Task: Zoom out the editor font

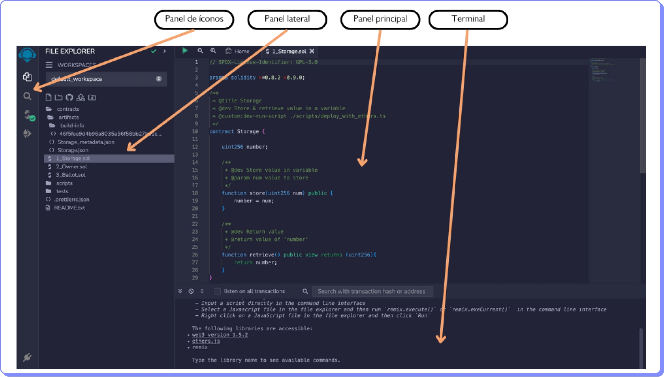Action: tap(200, 51)
